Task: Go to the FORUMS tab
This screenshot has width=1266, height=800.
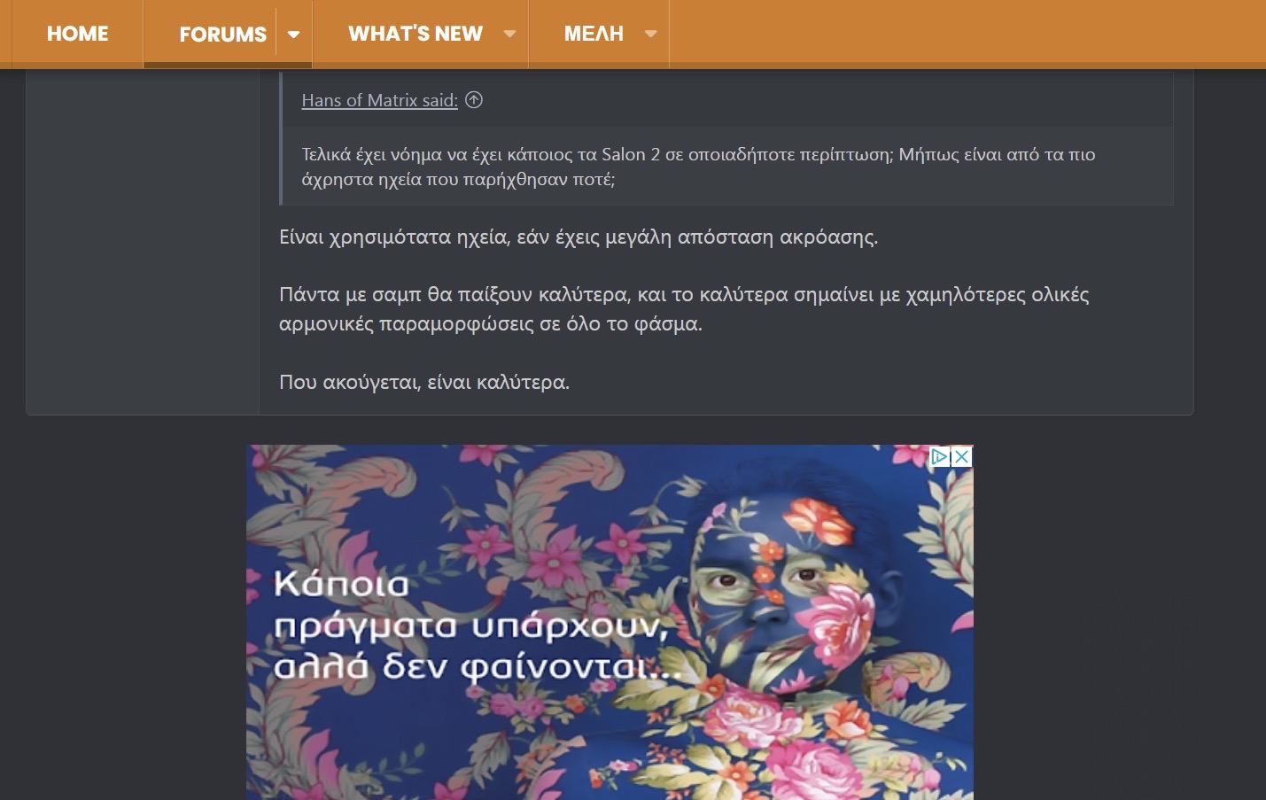Action: pos(222,35)
